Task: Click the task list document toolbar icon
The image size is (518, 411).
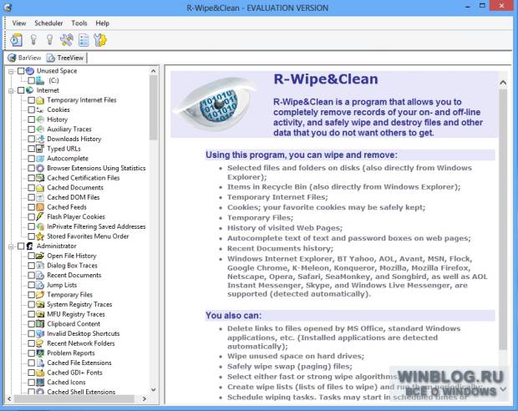Action: 84,40
